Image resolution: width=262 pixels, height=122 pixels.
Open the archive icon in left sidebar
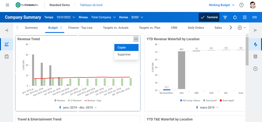click(7, 56)
